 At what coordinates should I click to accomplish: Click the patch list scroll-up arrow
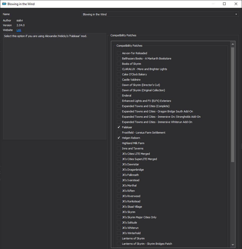233,44
